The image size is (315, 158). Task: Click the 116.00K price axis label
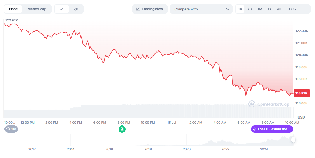coord(302,103)
